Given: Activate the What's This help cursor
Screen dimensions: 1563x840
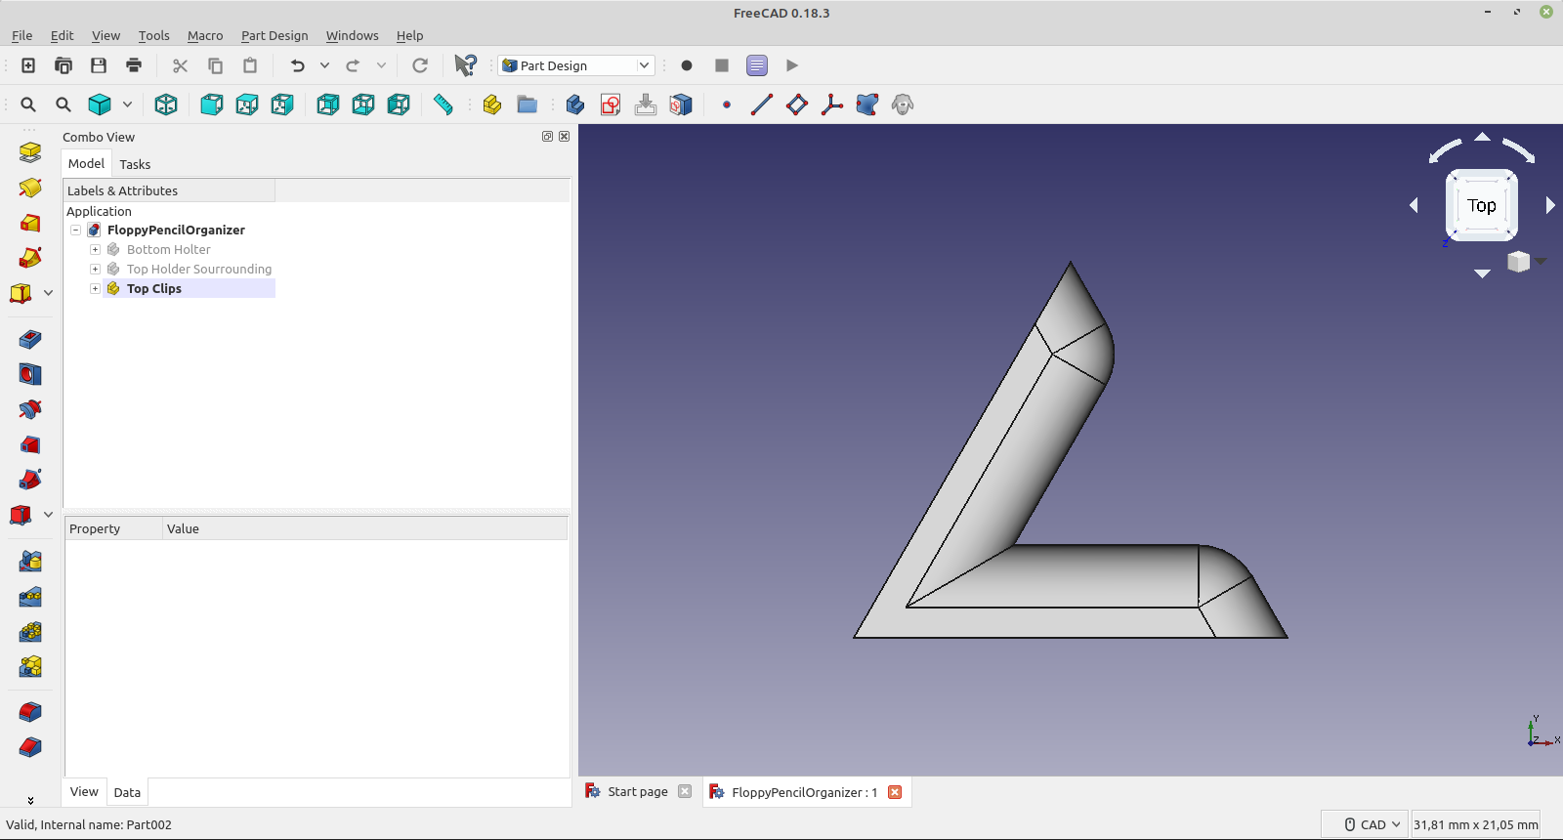Looking at the screenshot, I should (x=466, y=65).
